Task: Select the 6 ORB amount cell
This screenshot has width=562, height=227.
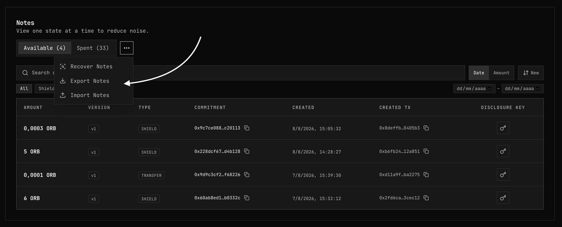Action: point(32,199)
